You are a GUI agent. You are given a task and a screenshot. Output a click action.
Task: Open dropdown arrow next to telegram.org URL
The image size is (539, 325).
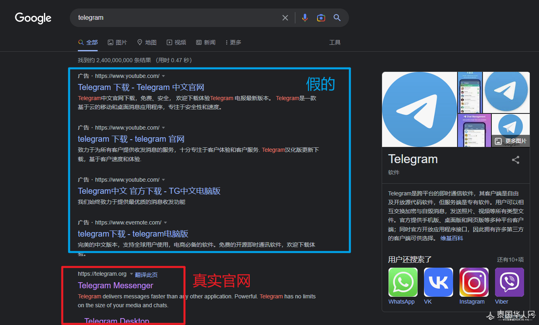(132, 274)
